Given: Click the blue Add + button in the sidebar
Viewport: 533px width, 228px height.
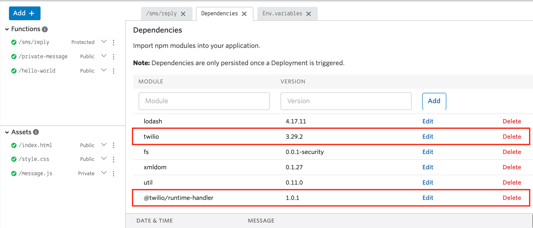Looking at the screenshot, I should coord(25,13).
